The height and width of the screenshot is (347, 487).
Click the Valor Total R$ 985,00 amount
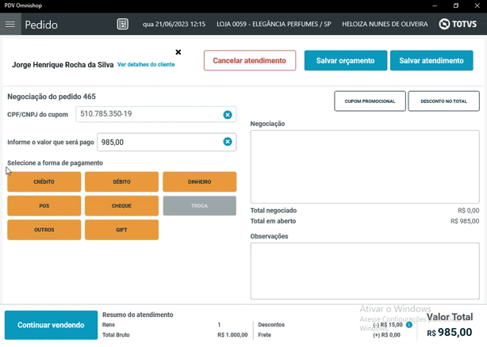pos(450,333)
